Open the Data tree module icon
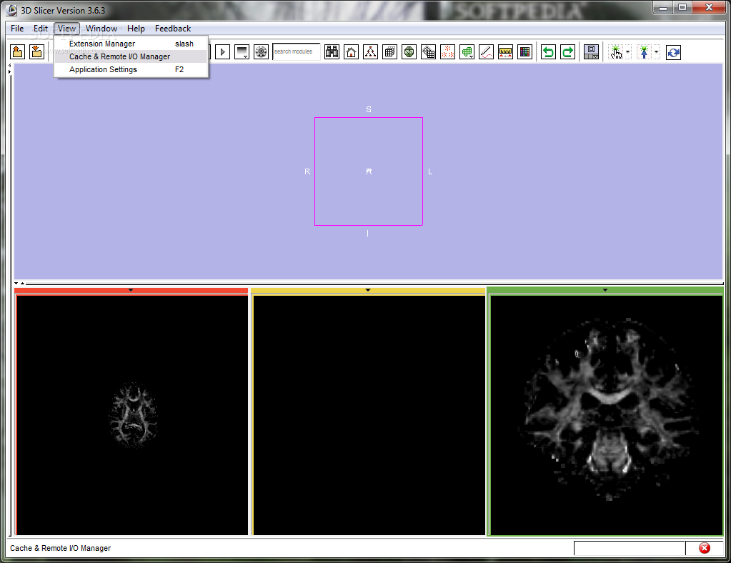The image size is (731, 563). point(371,51)
